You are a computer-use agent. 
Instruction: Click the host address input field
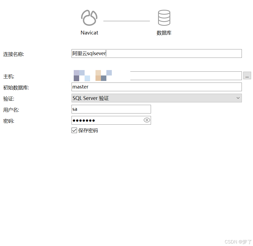click(x=156, y=76)
